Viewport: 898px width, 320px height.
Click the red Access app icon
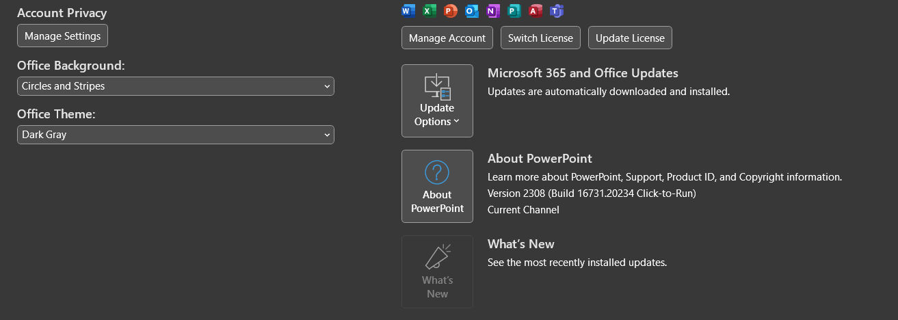click(x=536, y=10)
